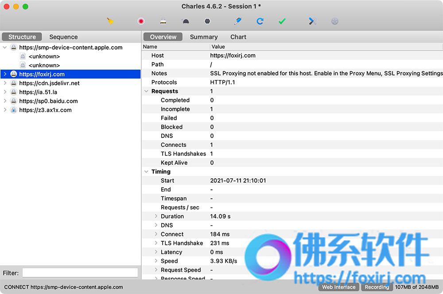Open the Chart tab
The height and width of the screenshot is (294, 443).
point(238,37)
